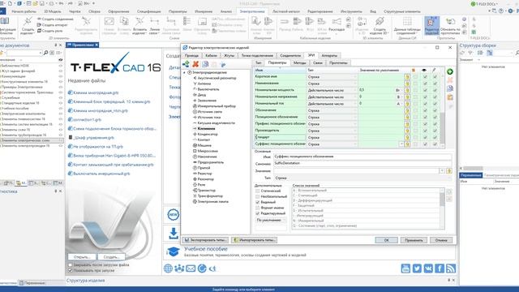The height and width of the screenshot is (292, 519).
Task: Toggle the Необязательный checkbox
Action: [258, 196]
